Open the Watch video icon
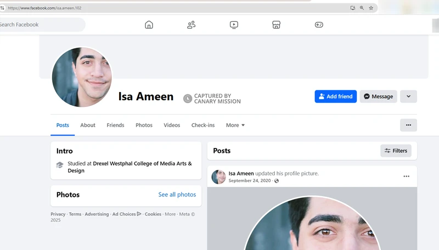 pos(234,25)
